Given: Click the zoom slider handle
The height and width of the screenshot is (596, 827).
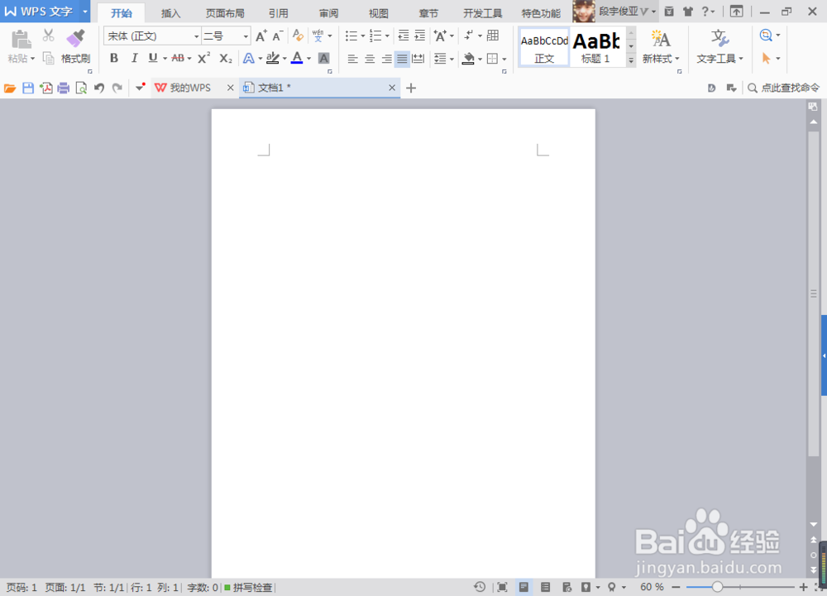Looking at the screenshot, I should tap(717, 587).
